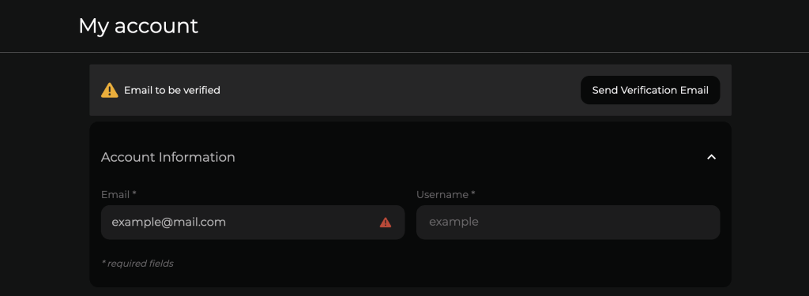Click the My account page title
The image size is (809, 296).
point(138,26)
